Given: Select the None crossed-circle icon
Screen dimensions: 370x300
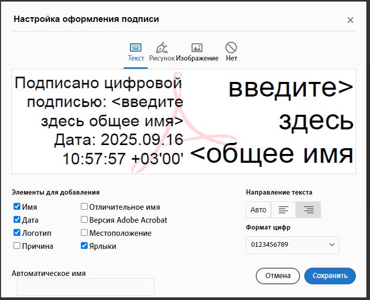Looking at the screenshot, I should (231, 47).
